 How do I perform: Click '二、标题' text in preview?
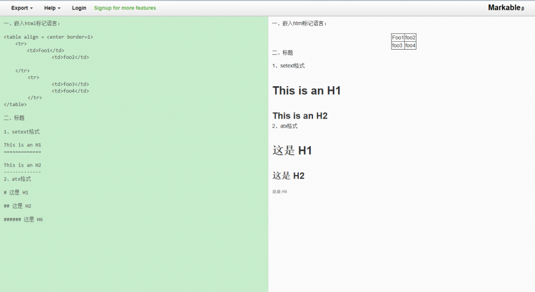coord(283,53)
